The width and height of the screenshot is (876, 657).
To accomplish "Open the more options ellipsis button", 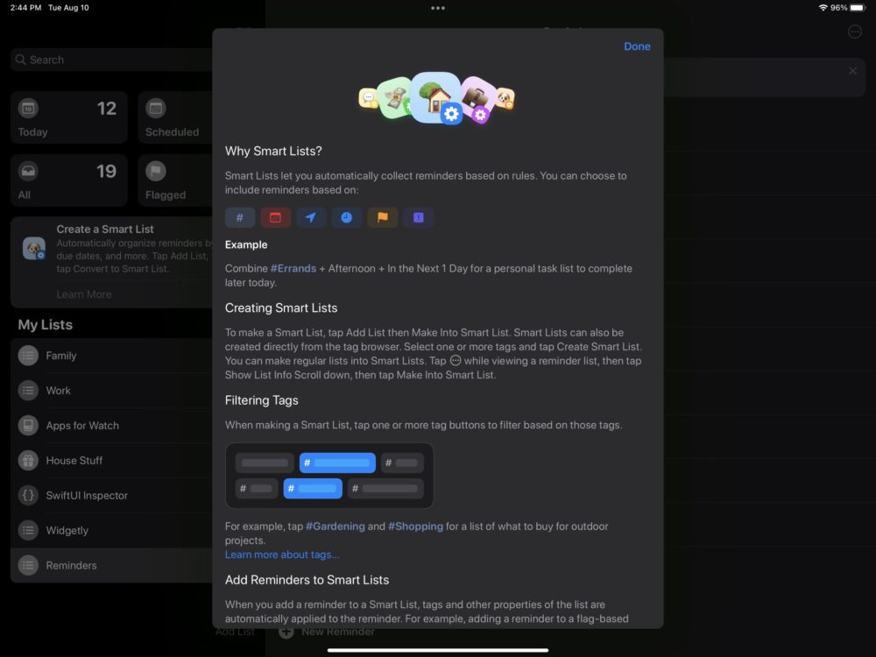I will tap(855, 32).
